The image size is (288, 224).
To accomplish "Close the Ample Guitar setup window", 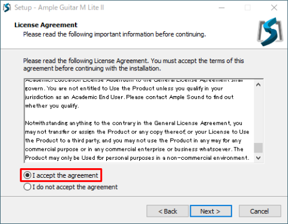I will coord(274,8).
